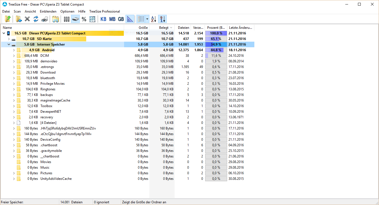Open folder in Explorer toolbar icon
Screen dimensions: 379x205
click(x=56, y=19)
